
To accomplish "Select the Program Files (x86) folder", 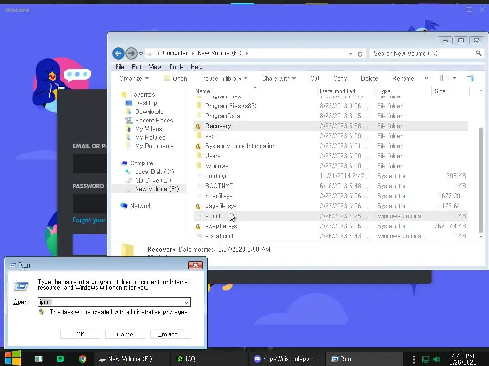I will pos(330,106).
